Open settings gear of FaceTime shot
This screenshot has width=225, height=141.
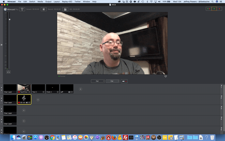pyautogui.click(x=29, y=92)
